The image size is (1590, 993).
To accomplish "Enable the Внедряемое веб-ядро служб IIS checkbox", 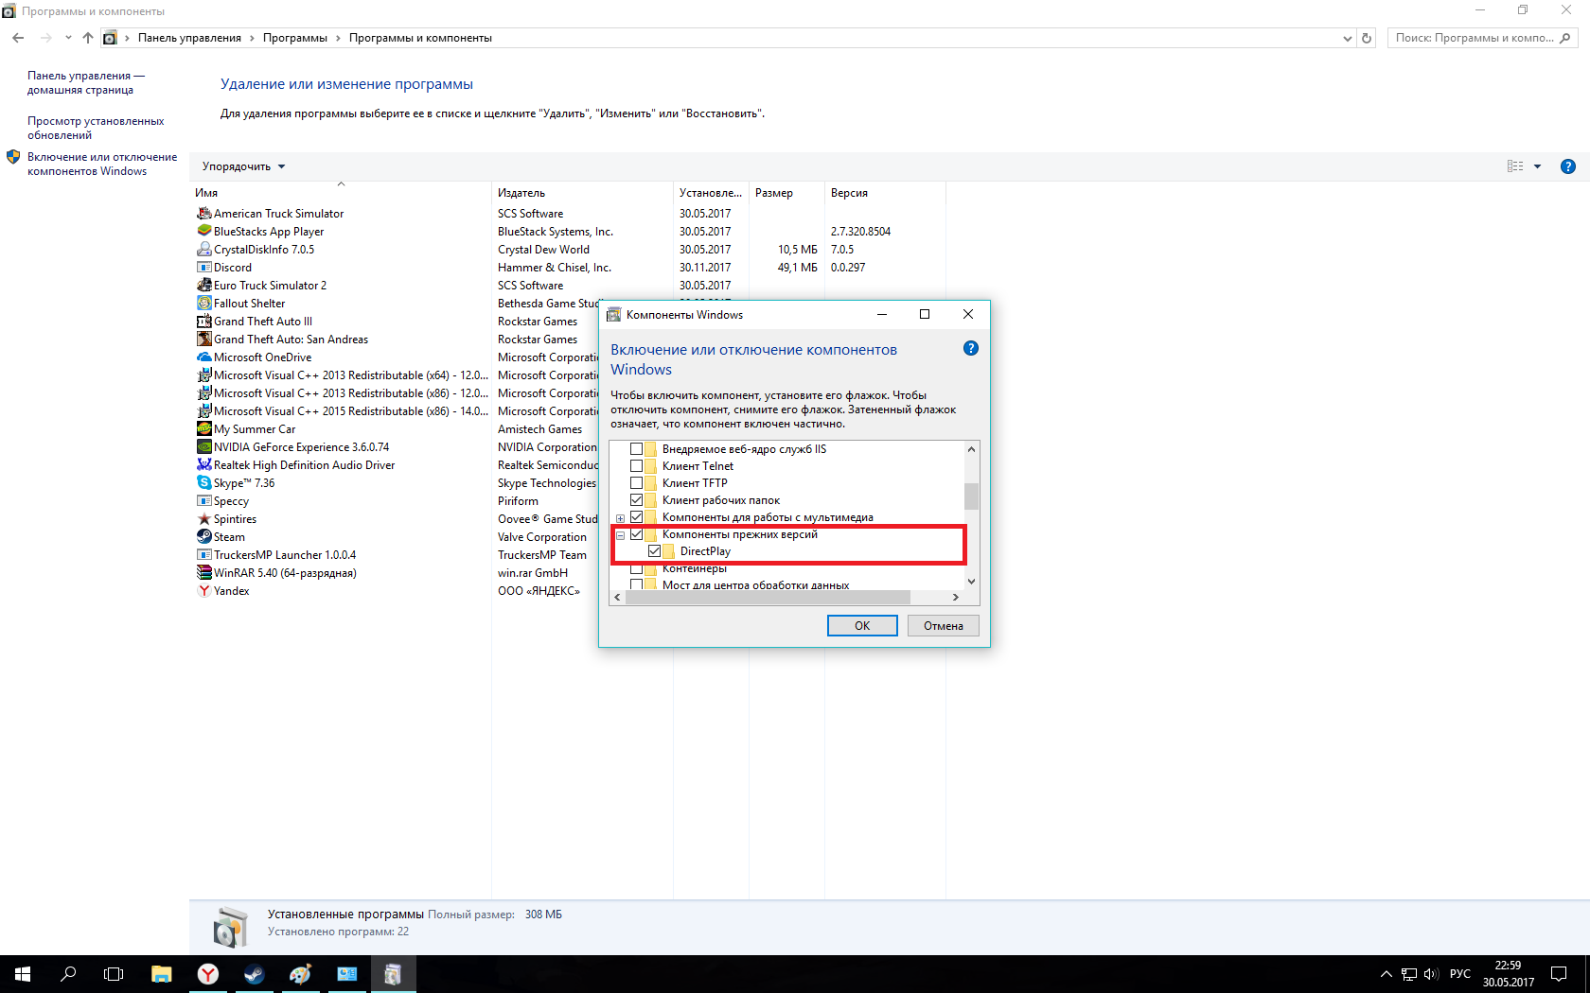I will [637, 449].
